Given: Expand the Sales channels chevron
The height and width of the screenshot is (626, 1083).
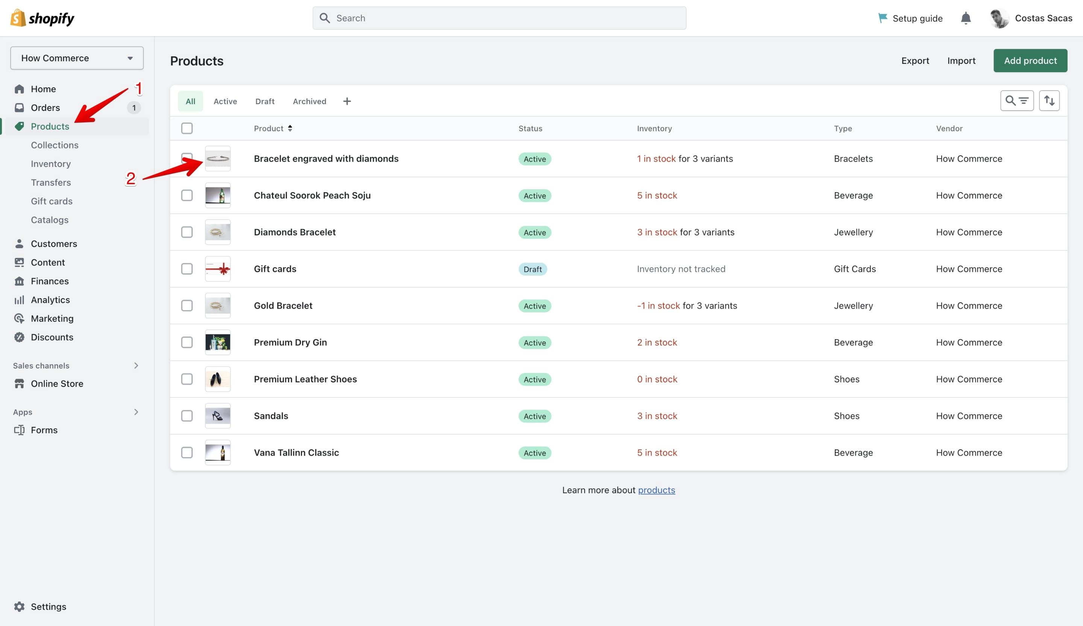Looking at the screenshot, I should coord(136,365).
